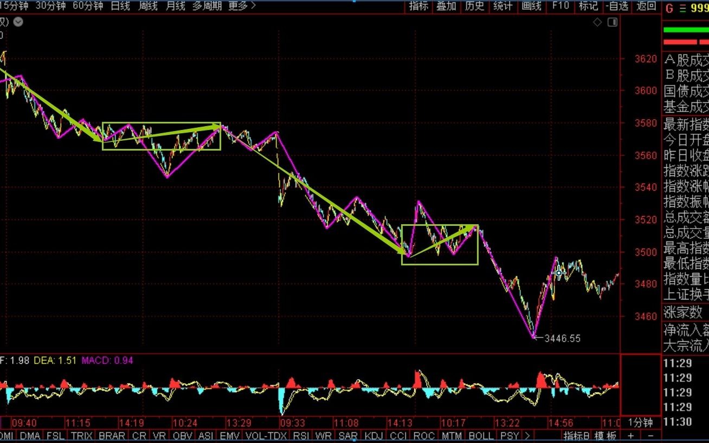Screen dimensions: 709x443
Task: Click the 国债成交 row in quote panel
Action: [686, 91]
